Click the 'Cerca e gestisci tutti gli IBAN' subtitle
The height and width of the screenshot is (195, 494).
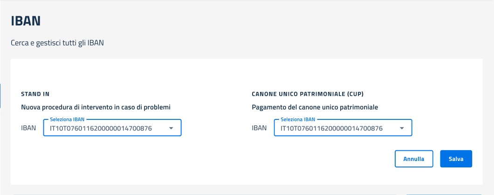click(57, 43)
